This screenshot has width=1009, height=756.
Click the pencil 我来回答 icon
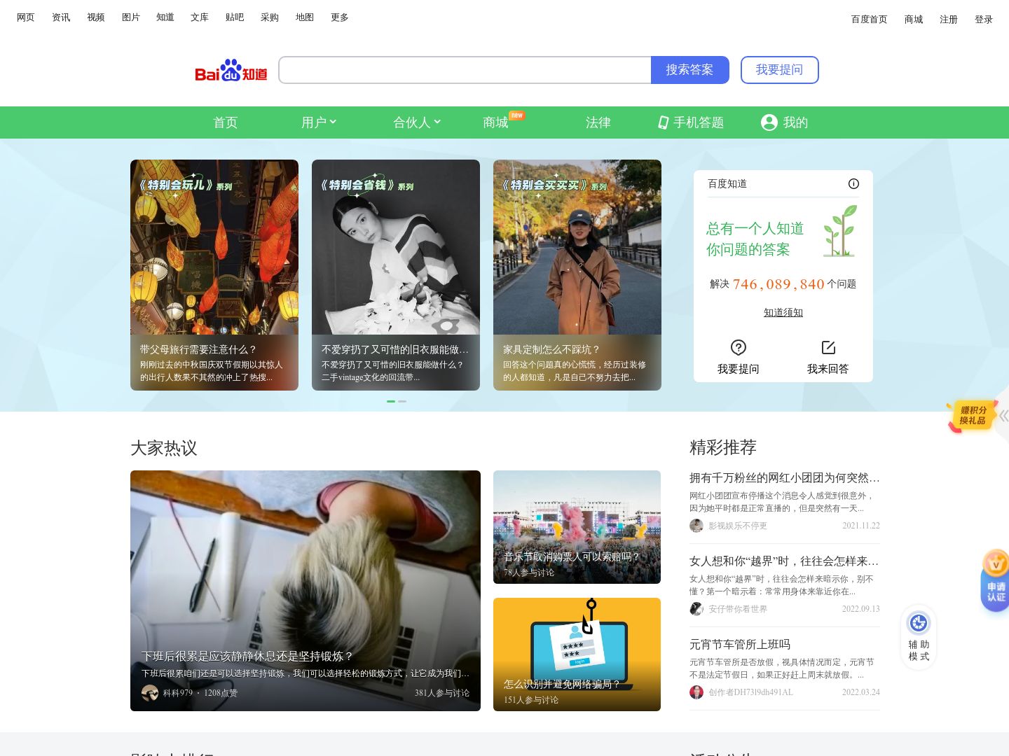point(828,347)
